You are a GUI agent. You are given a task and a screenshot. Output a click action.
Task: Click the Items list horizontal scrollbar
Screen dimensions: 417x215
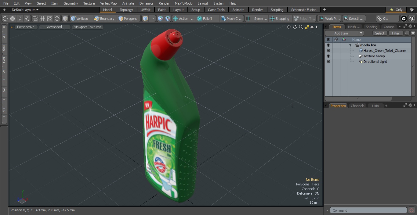pyautogui.click(x=358, y=99)
